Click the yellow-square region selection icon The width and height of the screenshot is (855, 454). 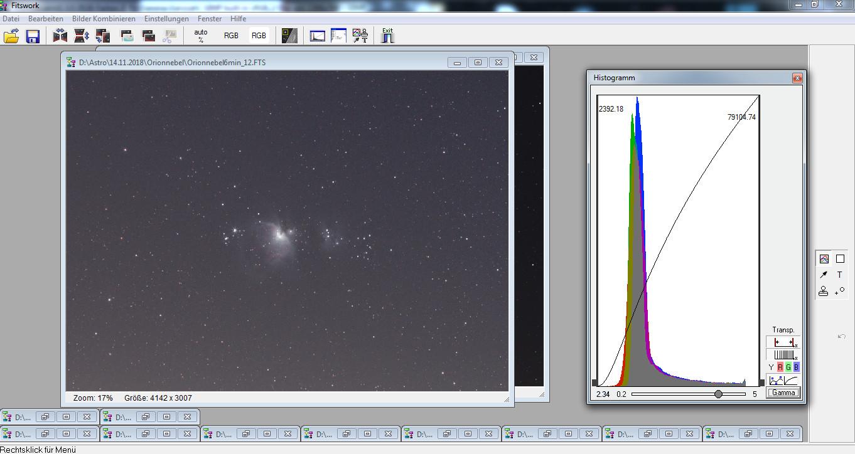point(289,36)
